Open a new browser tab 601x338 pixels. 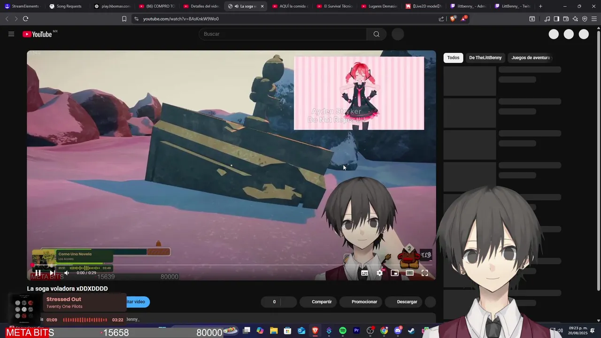click(x=540, y=6)
